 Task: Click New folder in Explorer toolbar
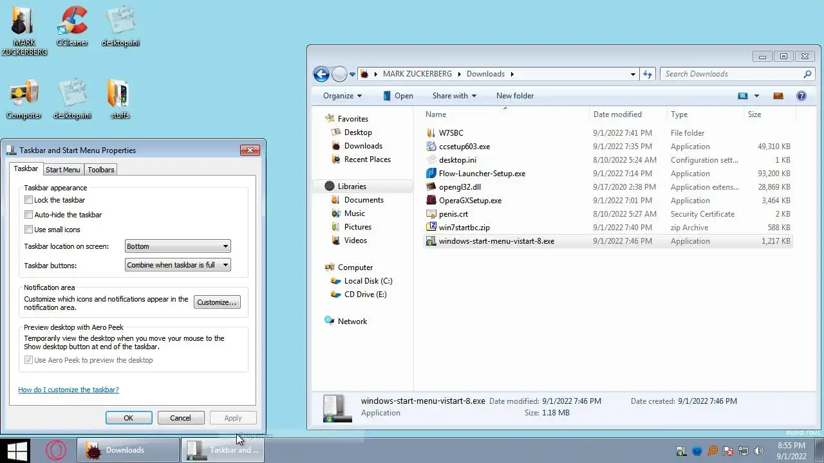point(515,96)
